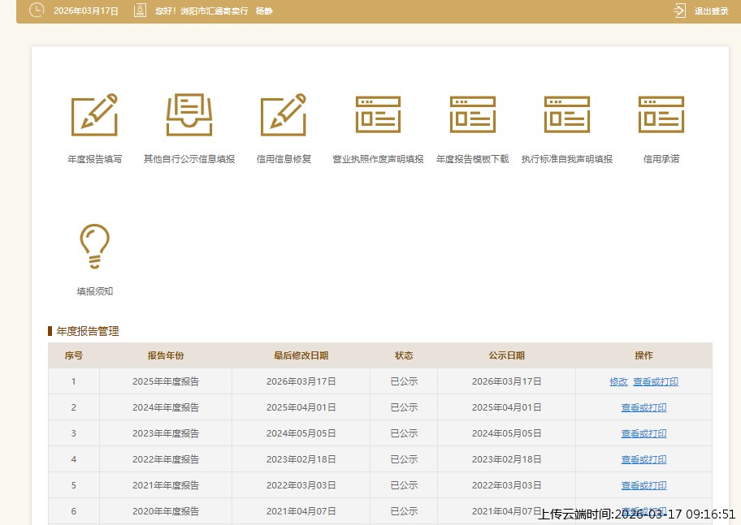Click the 年度报告模板下载 icon
Screen dimensions: 741x525
[x=473, y=114]
